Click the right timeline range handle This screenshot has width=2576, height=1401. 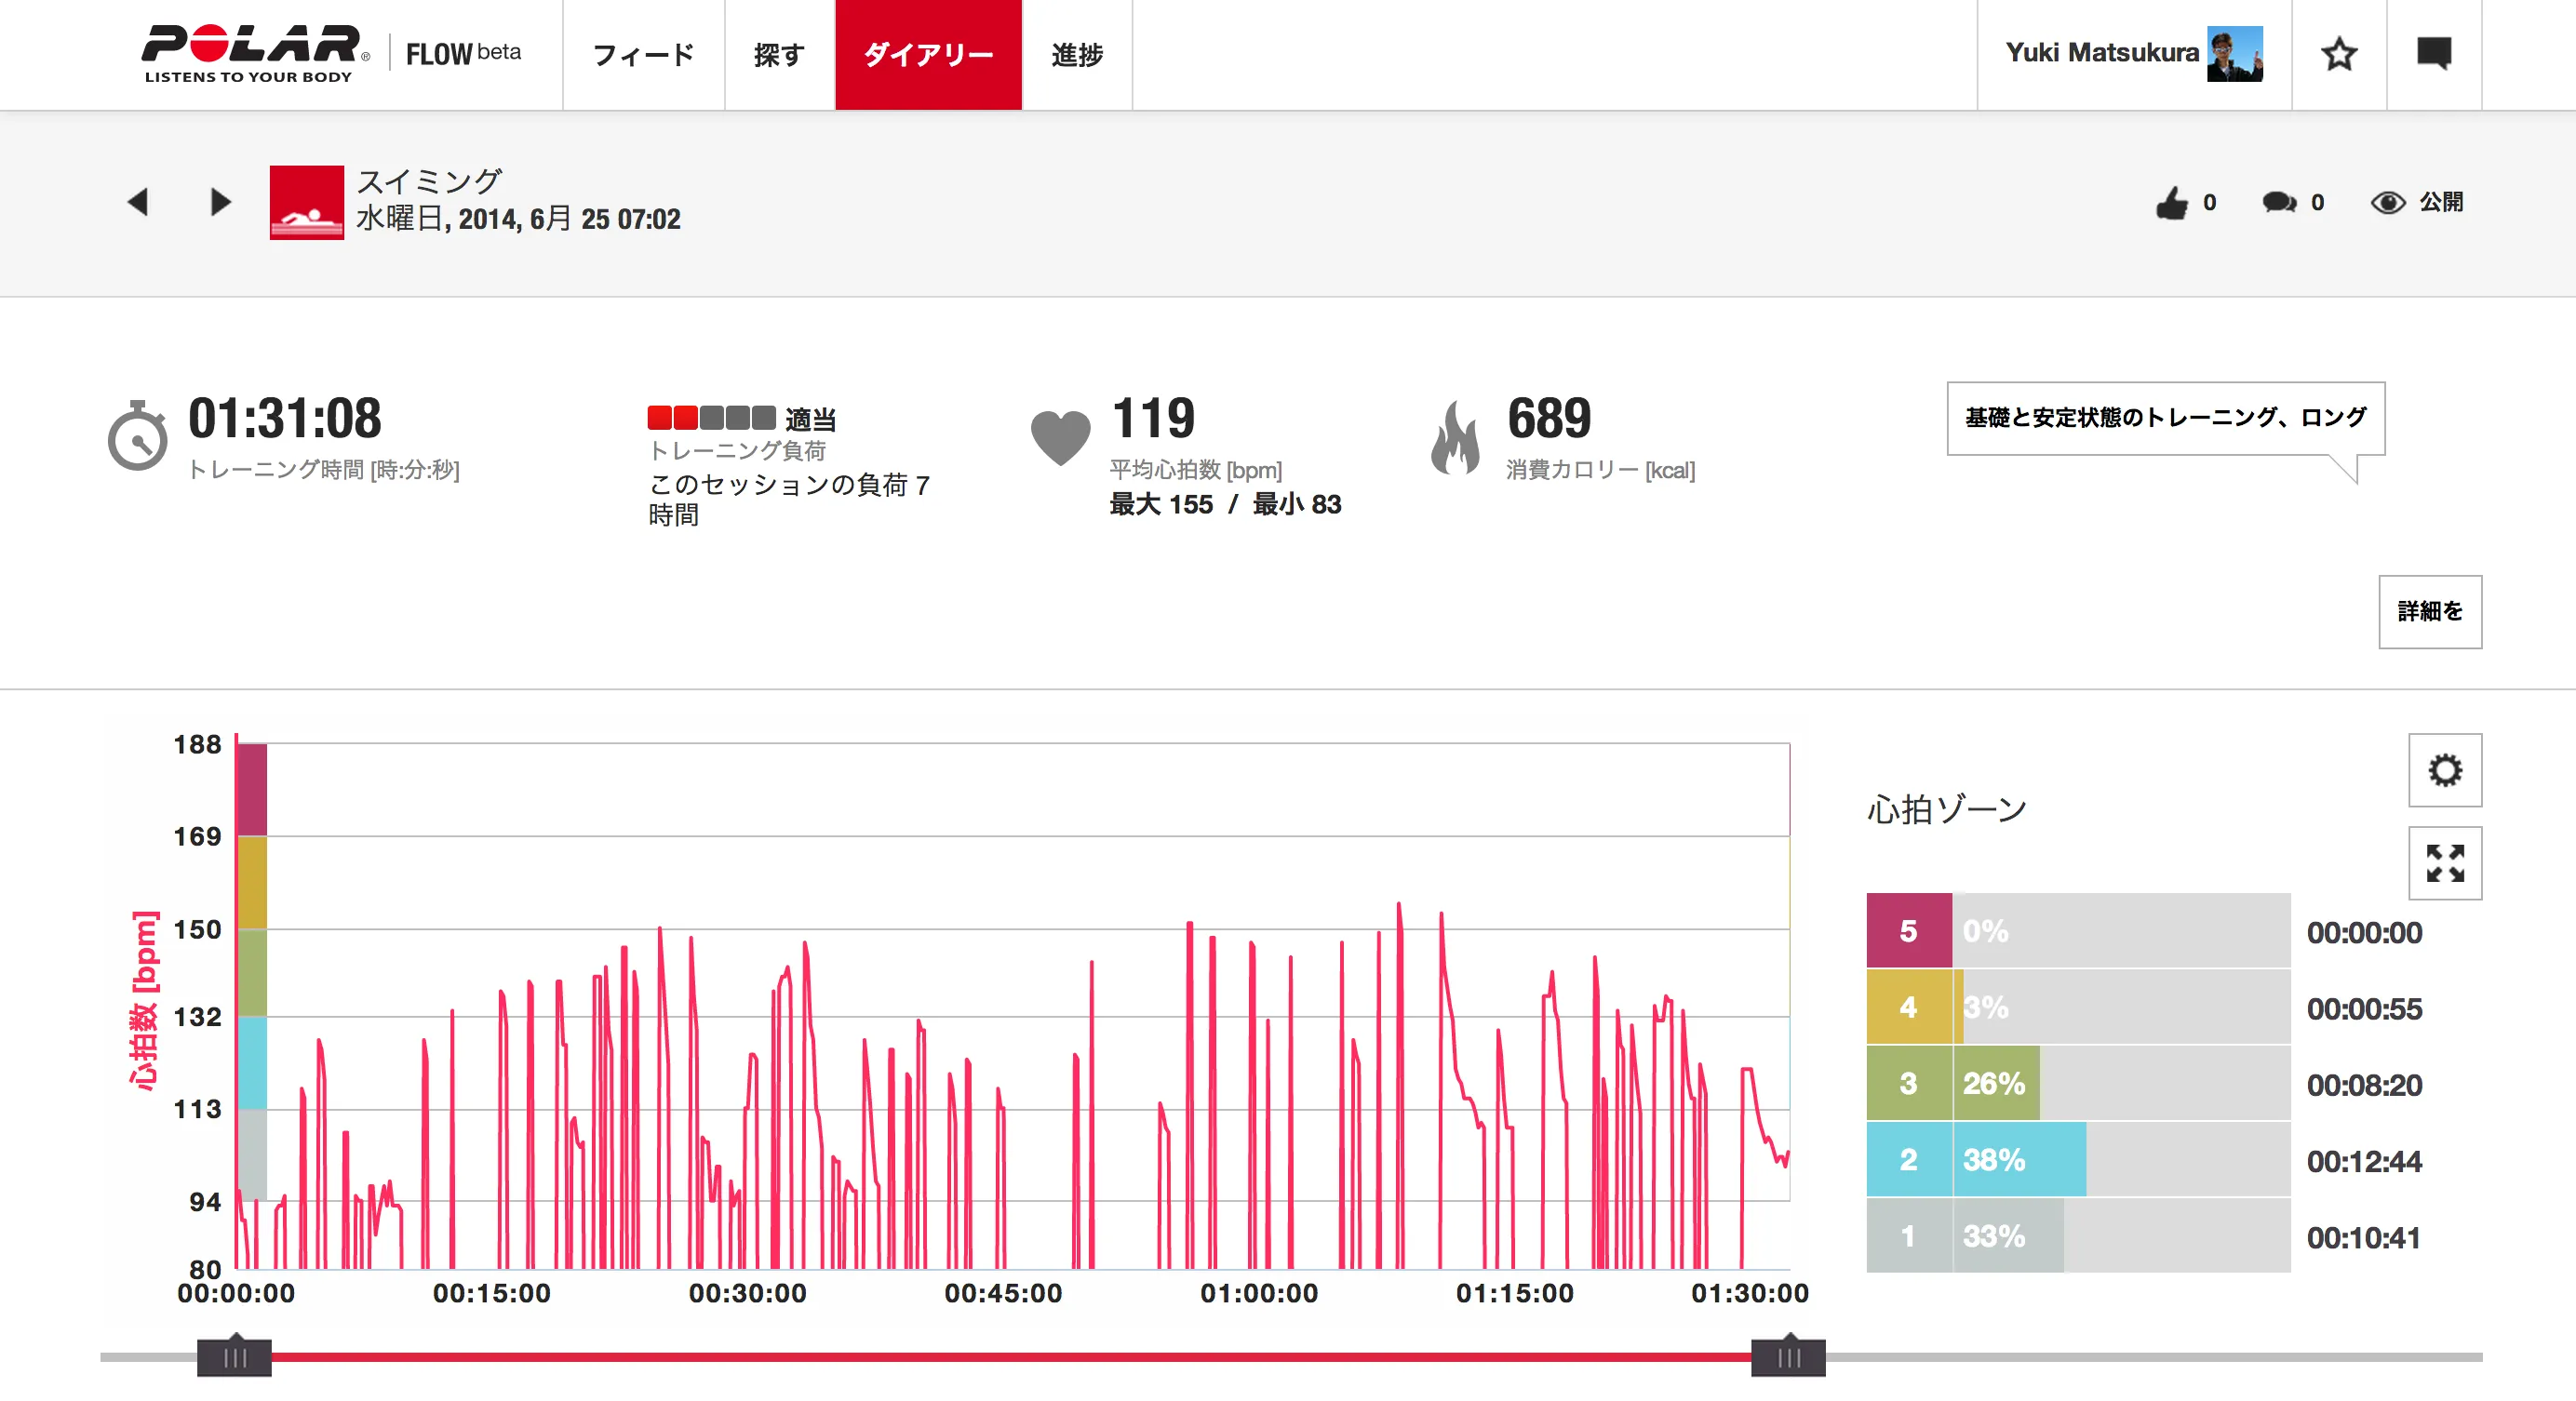1787,1357
